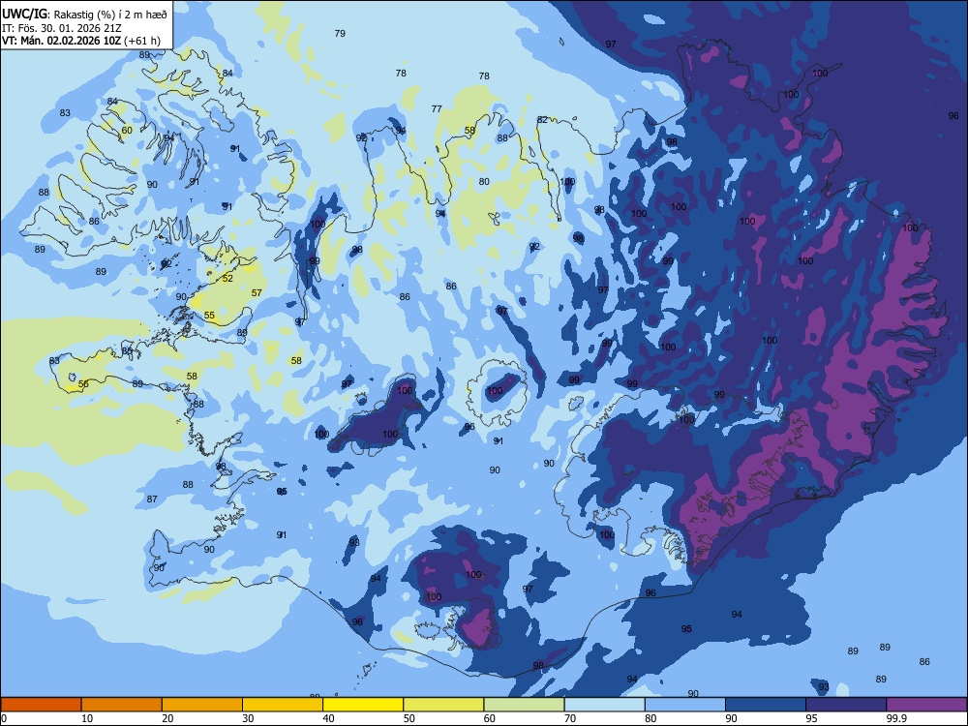This screenshot has height=726, width=968.
Task: Click the 20–30 amber legend swatch
Action: point(202,705)
